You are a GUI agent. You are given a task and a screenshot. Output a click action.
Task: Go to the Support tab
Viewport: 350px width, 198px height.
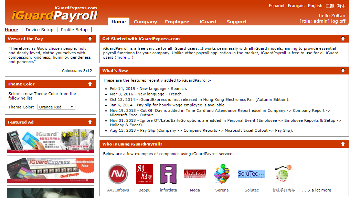(236, 22)
